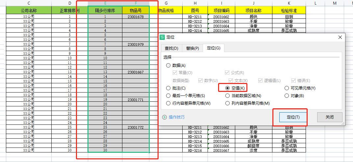Click the 图号 header cell
353x162 pixels.
(195, 10)
